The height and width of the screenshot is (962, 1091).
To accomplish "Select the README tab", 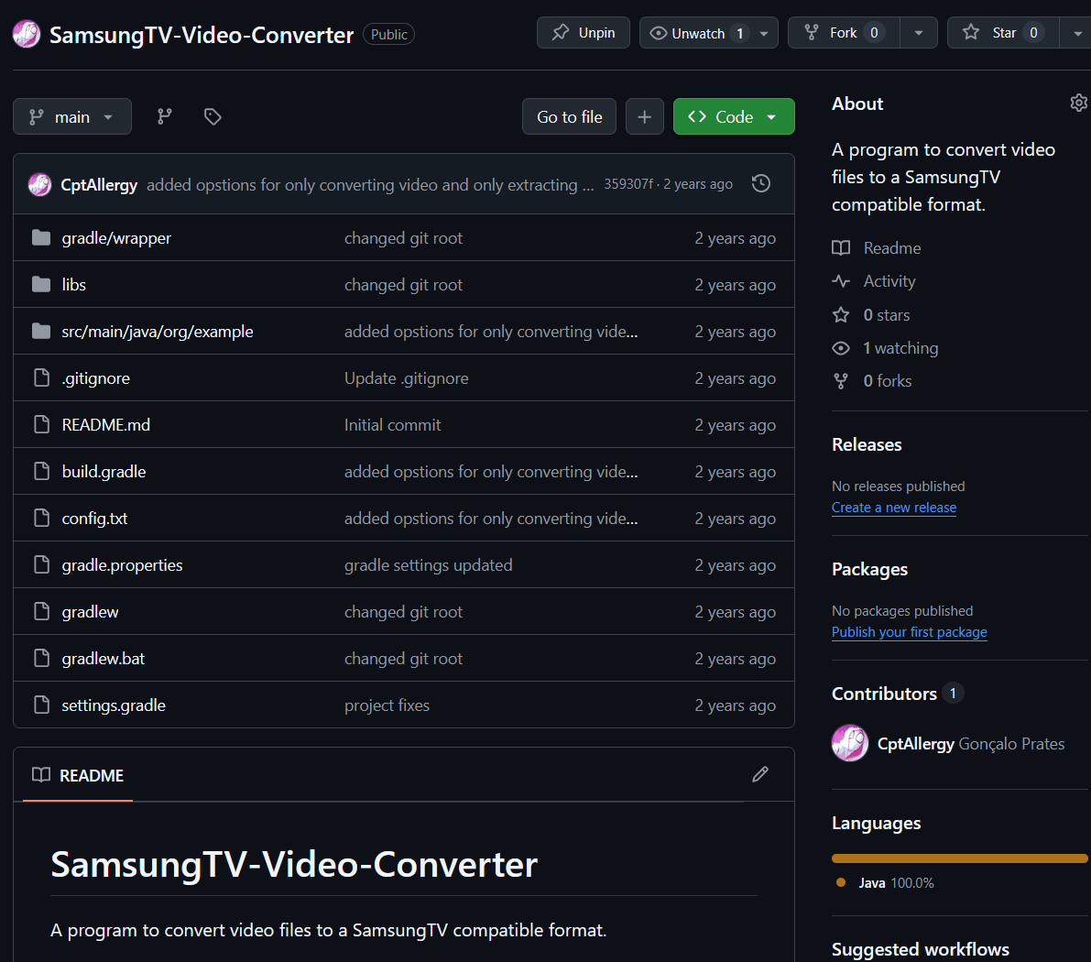I will click(78, 775).
